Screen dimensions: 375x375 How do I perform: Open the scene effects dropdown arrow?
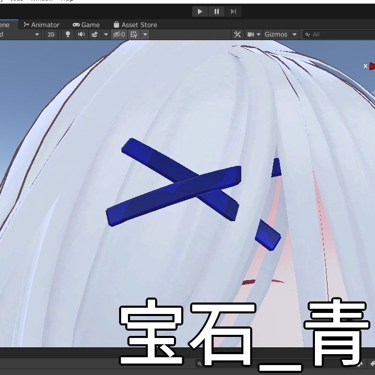coord(106,34)
